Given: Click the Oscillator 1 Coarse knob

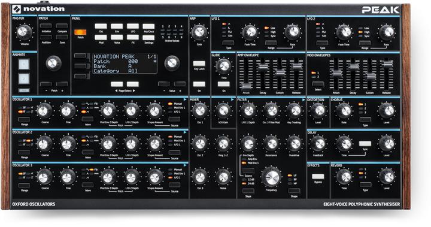Looking at the screenshot, I should 44,111.
